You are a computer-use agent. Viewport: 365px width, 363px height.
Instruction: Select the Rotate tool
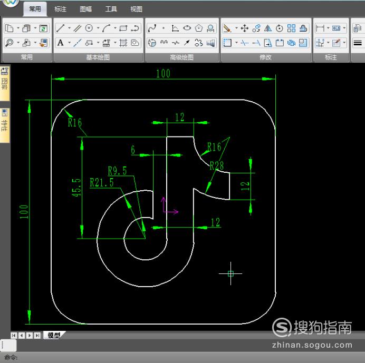coord(280,28)
